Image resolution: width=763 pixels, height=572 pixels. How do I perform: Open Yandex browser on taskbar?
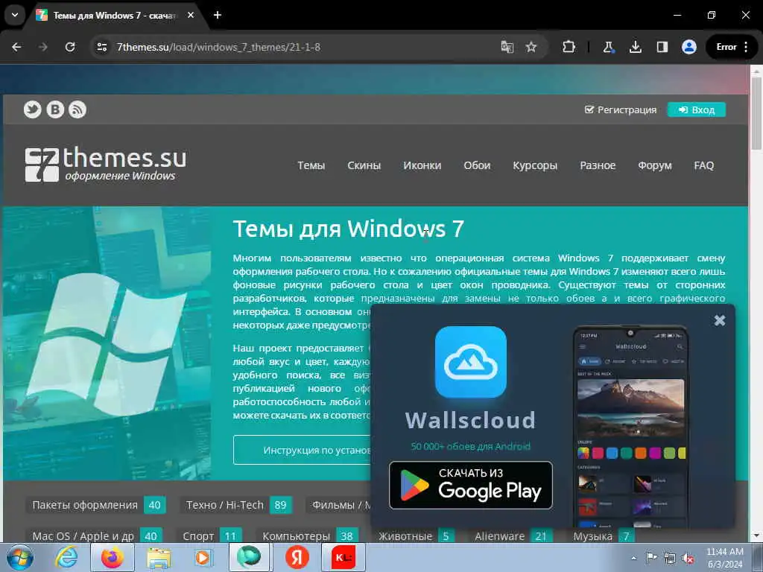pos(297,557)
